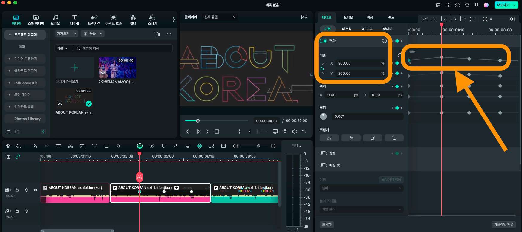The height and width of the screenshot is (232, 522).
Task: Toggle player volume speaker icon
Action: (x=295, y=132)
